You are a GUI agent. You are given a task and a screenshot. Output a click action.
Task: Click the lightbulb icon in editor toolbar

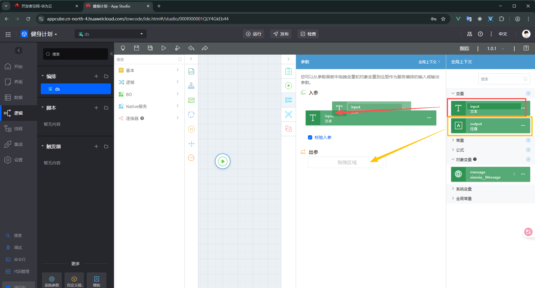point(123,48)
